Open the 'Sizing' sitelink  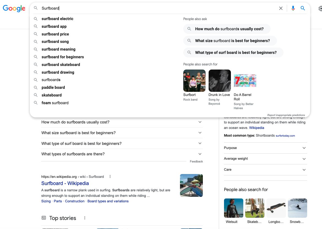tap(46, 201)
